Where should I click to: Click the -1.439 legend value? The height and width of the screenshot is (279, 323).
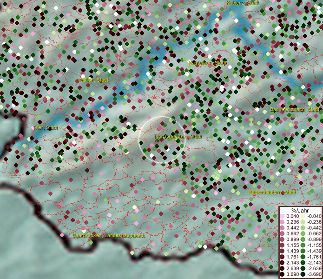pos(314,251)
